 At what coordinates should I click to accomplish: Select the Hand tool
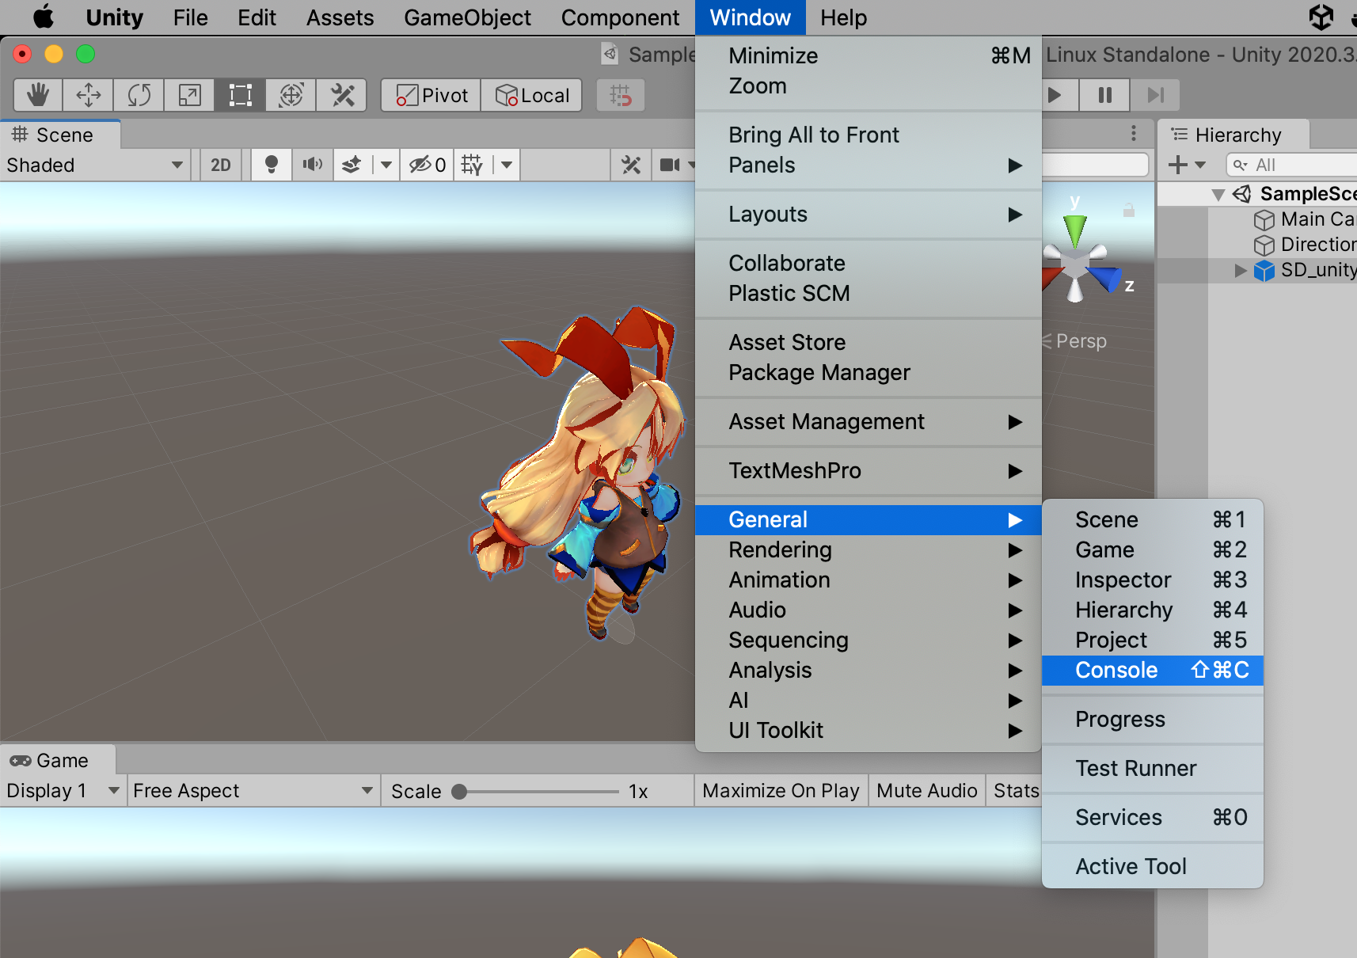pyautogui.click(x=37, y=95)
